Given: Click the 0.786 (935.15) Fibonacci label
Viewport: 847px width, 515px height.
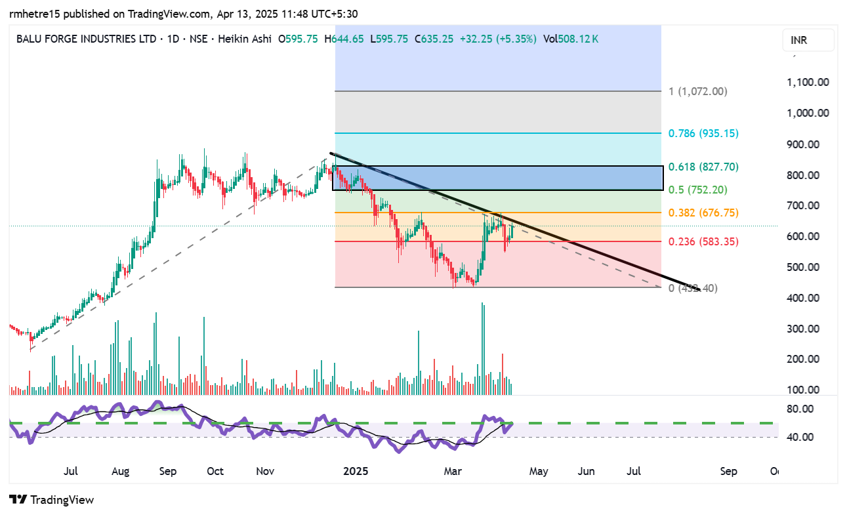Looking at the screenshot, I should coord(703,133).
